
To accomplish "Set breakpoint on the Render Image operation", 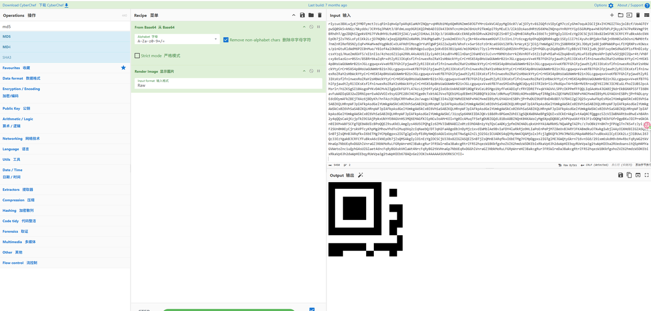I will 319,71.
